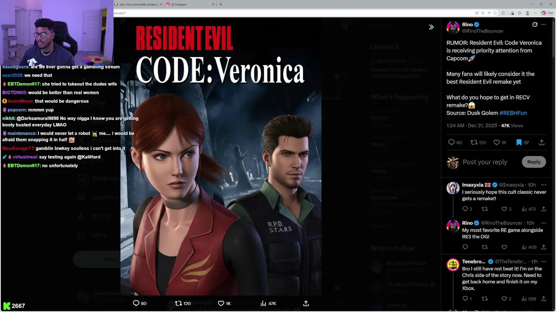Open the #REBHFun hashtag link

tap(513, 113)
